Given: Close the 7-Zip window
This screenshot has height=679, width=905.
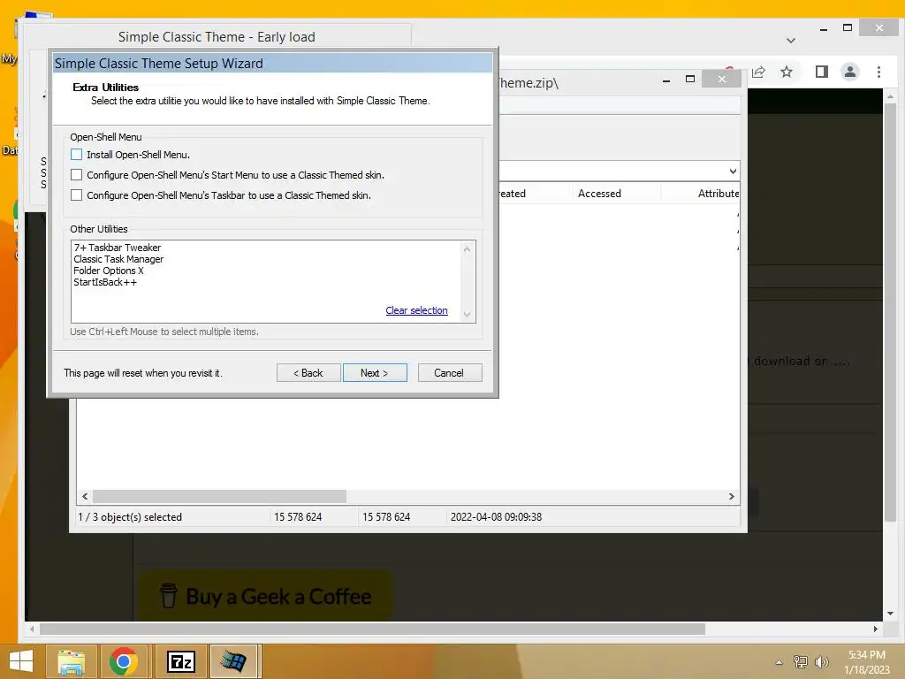Looking at the screenshot, I should click(x=721, y=79).
